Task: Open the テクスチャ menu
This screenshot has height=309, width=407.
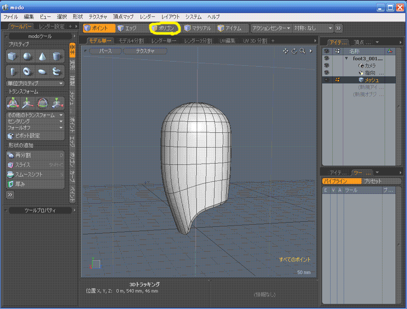Action: pyautogui.click(x=98, y=17)
